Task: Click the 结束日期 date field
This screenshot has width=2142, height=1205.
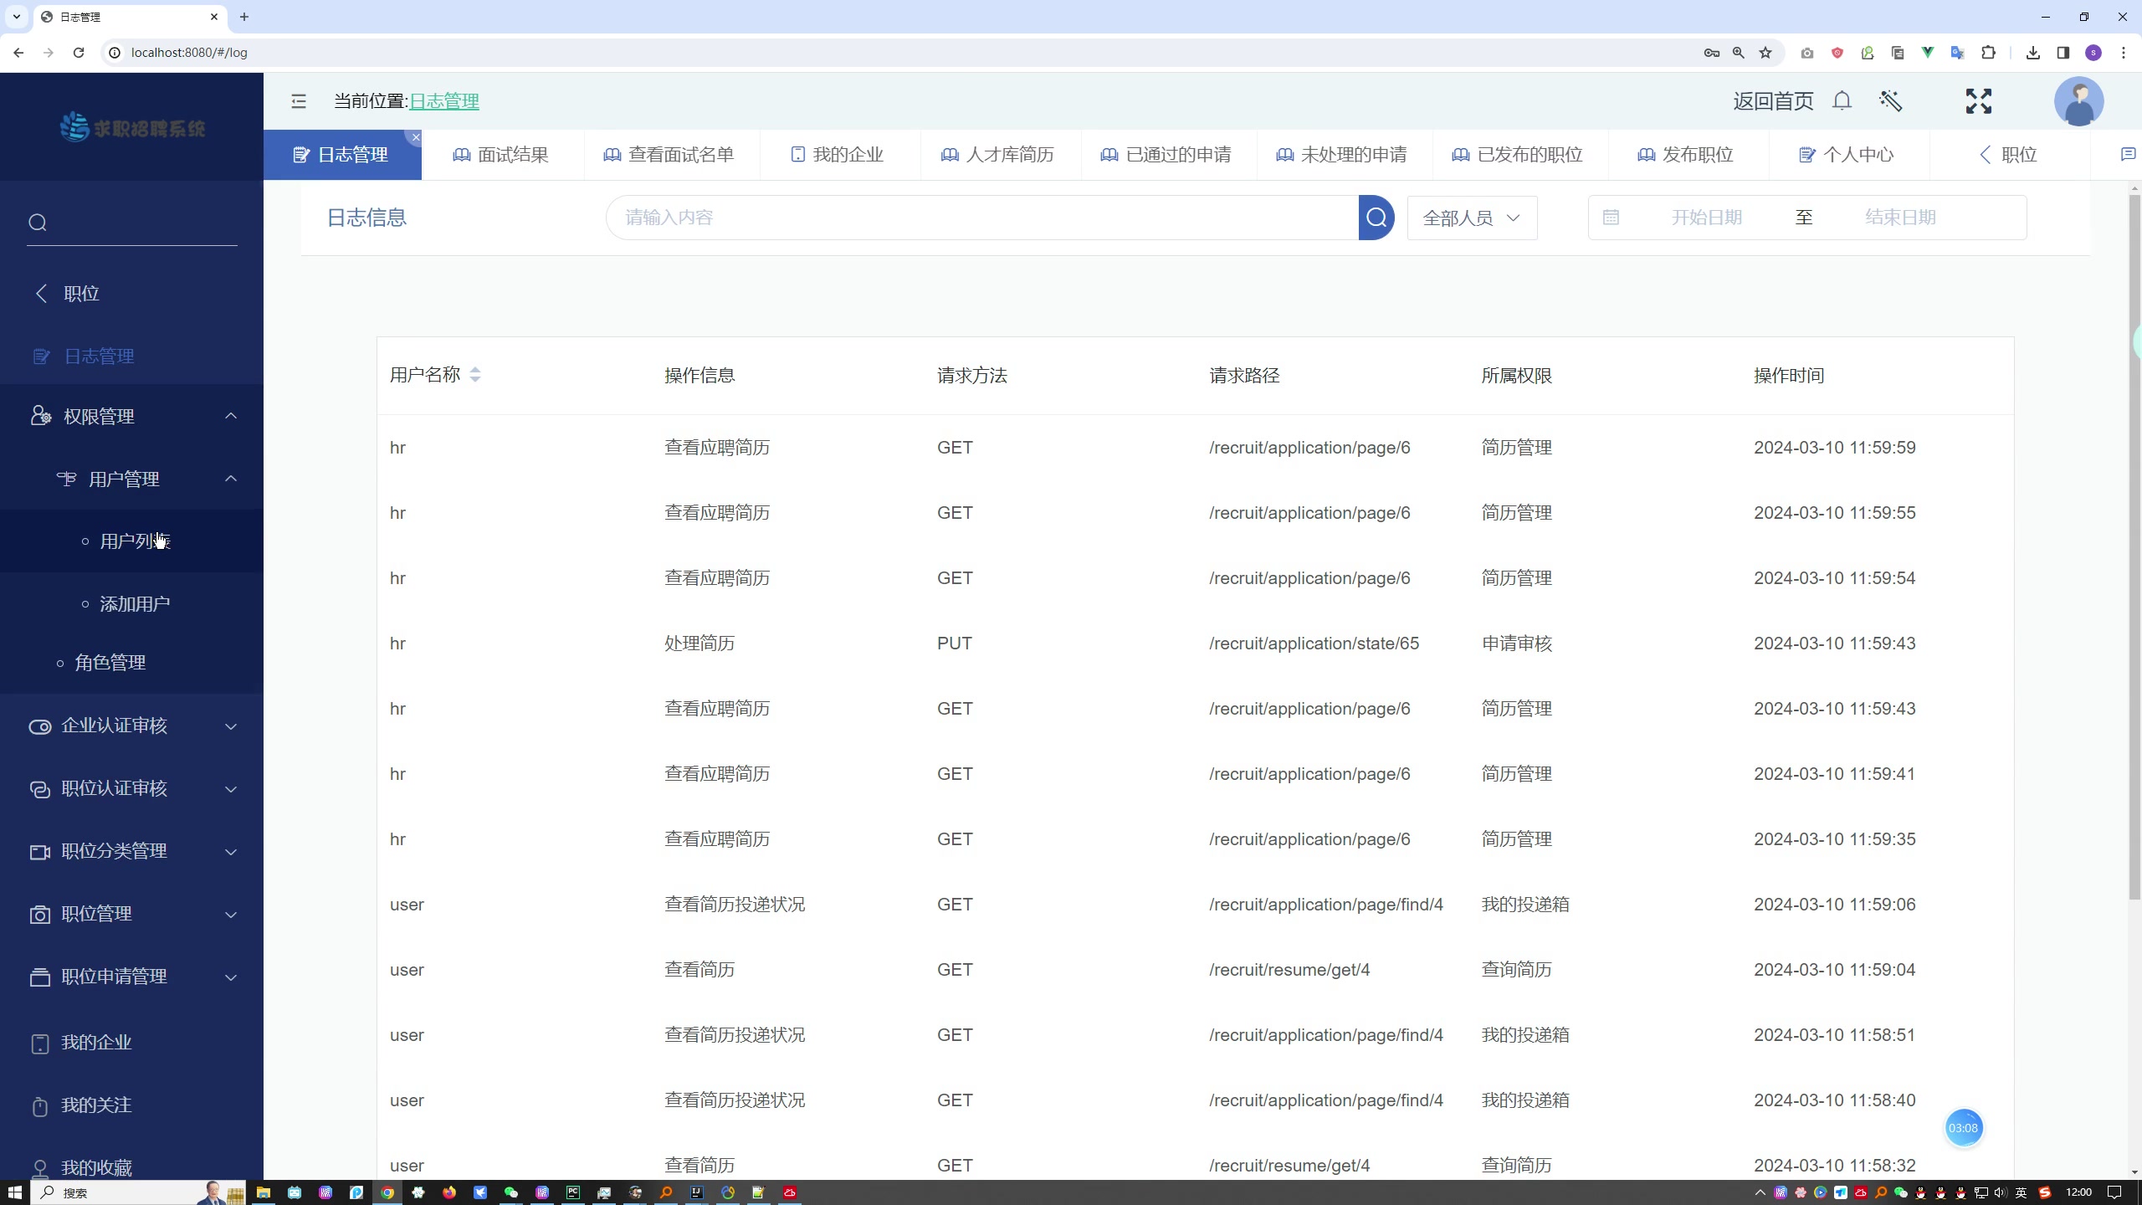Action: pyautogui.click(x=1900, y=218)
